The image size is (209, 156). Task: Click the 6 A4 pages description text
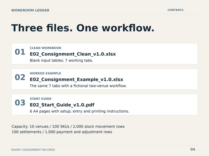(x=79, y=111)
